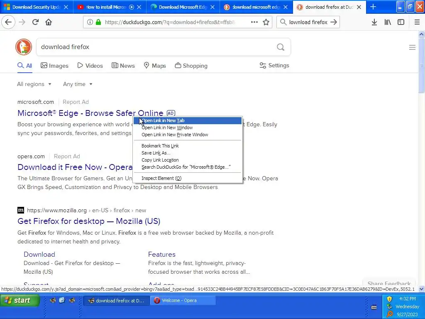This screenshot has width=425, height=319.
Task: Open Download it Free Now - Opera link
Action: click(75, 167)
